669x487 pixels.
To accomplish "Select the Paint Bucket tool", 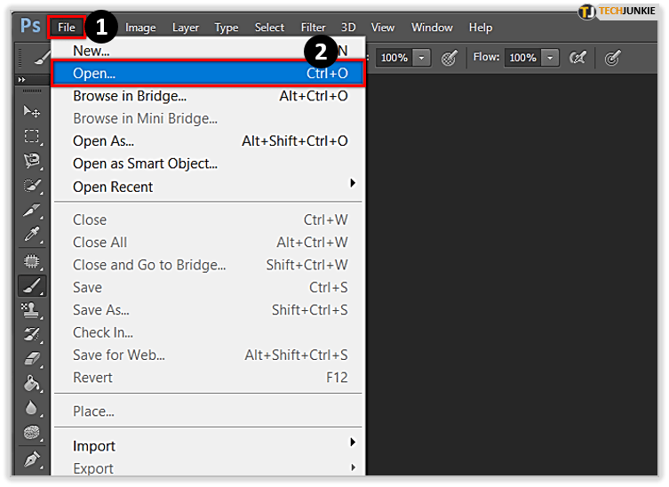I will tap(32, 384).
